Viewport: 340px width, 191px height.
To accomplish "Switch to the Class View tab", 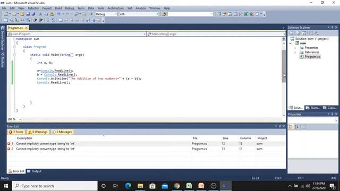I will (x=329, y=108).
